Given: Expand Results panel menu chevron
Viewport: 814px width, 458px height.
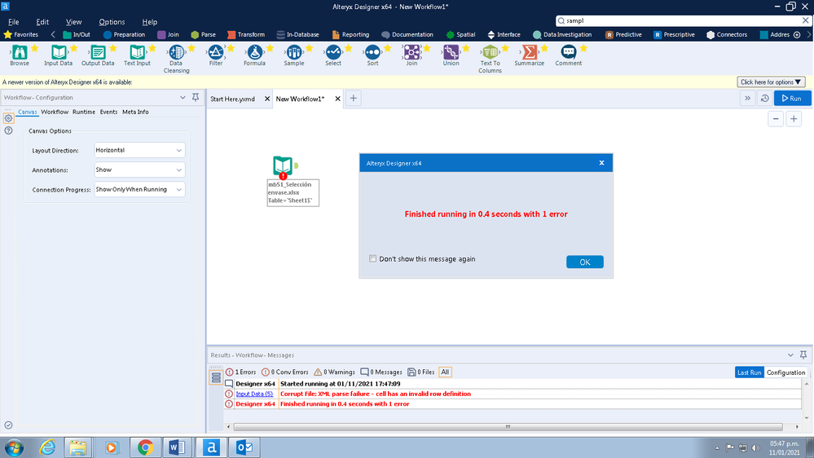Looking at the screenshot, I should pyautogui.click(x=790, y=355).
